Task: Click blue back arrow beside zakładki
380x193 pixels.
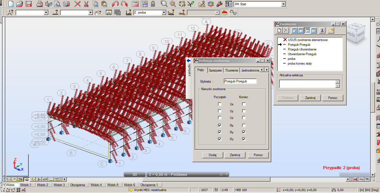Action: [x=188, y=60]
